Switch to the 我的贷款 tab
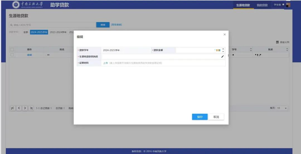This screenshot has width=301, height=154. pyautogui.click(x=262, y=5)
